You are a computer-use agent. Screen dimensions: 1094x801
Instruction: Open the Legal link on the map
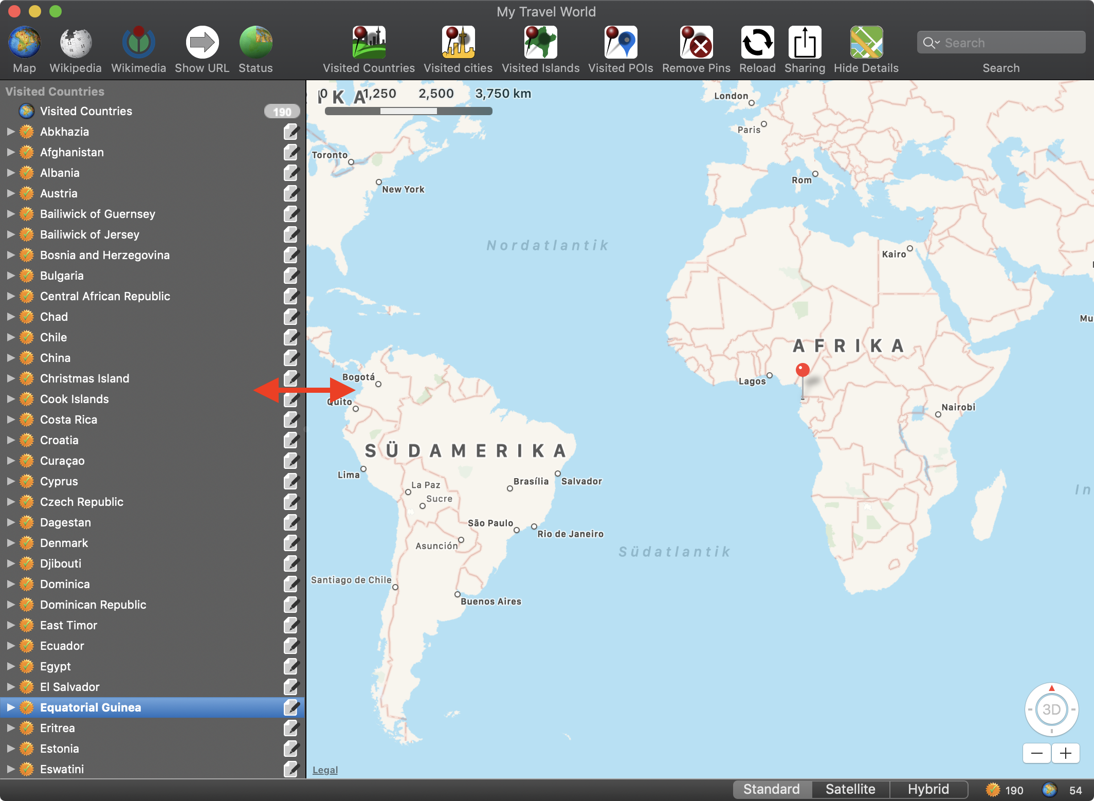pyautogui.click(x=325, y=770)
